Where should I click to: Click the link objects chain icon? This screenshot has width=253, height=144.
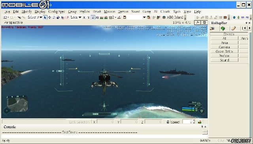pyautogui.click(x=19, y=17)
